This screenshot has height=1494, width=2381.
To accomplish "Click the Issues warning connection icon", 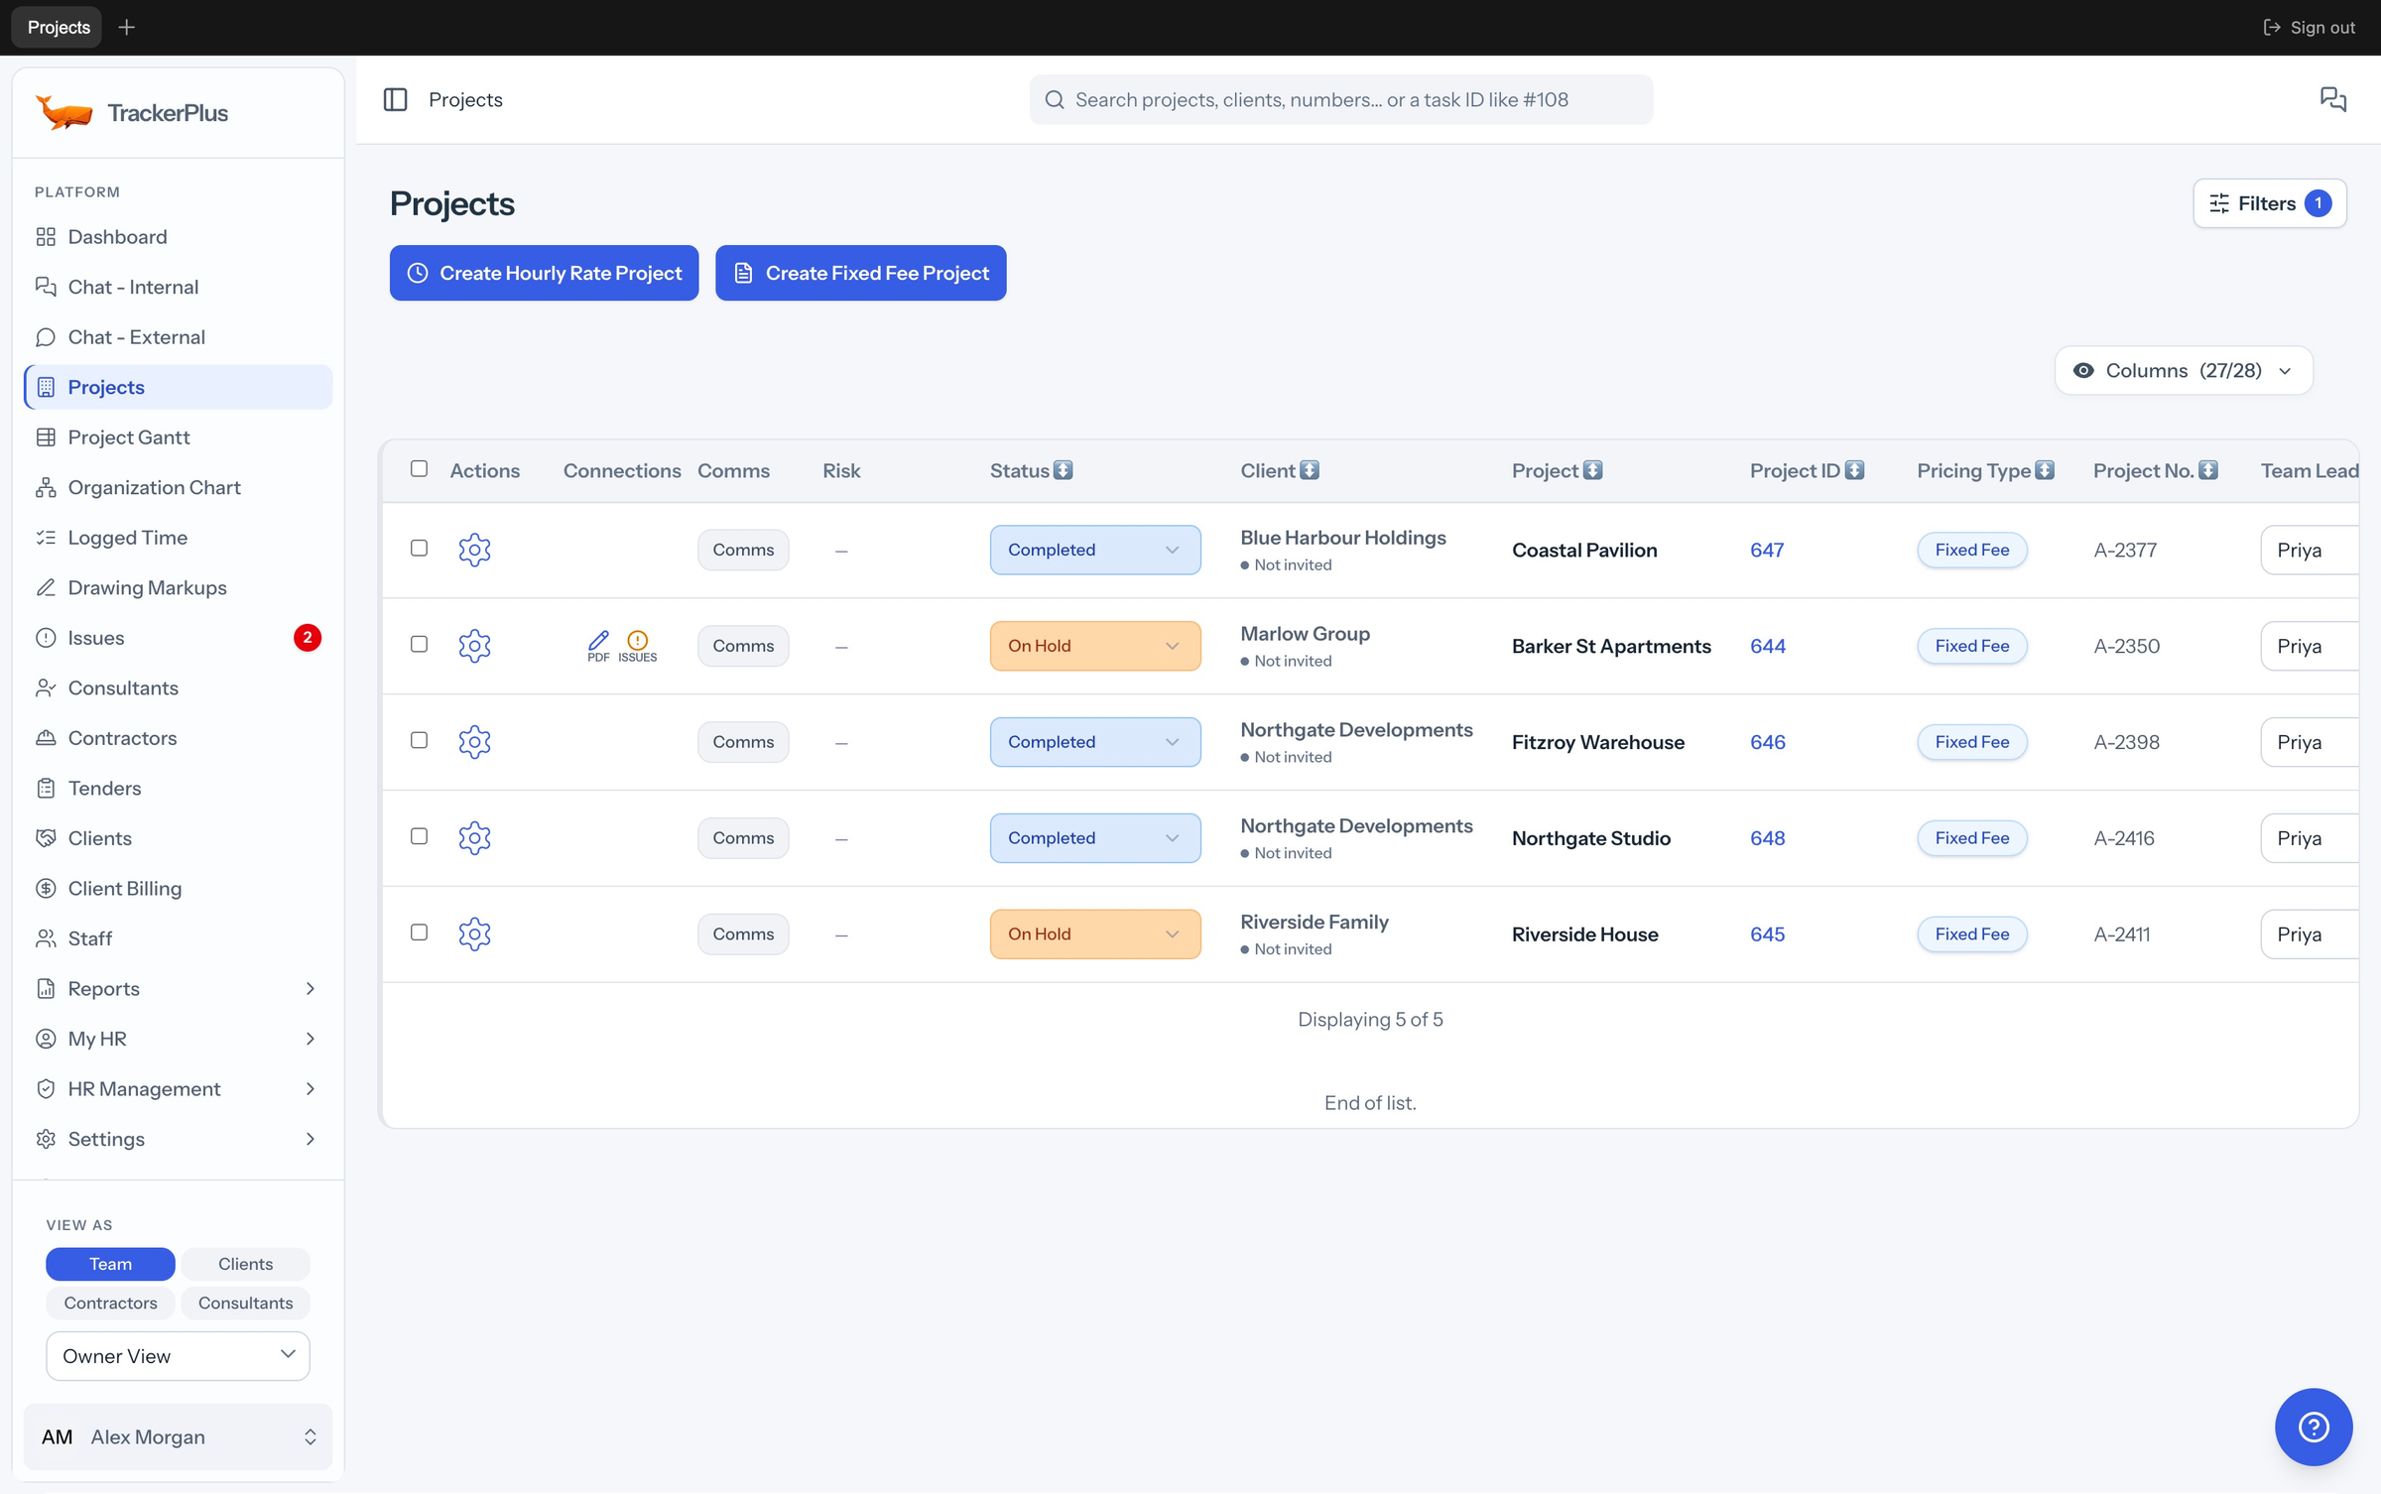I will pyautogui.click(x=637, y=646).
